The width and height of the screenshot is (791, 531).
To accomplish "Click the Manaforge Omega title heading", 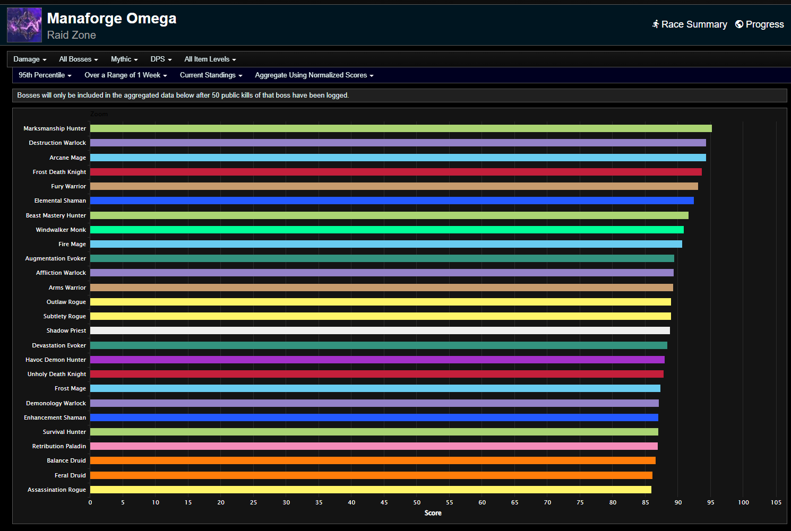I will point(111,19).
